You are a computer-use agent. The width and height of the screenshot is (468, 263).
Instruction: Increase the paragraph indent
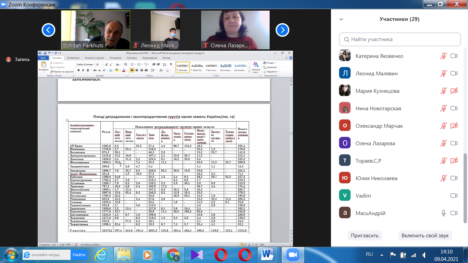tap(158, 64)
